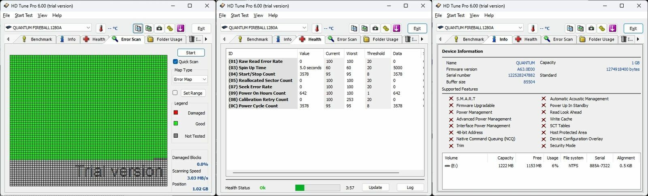Click the Start button for error scan
This screenshot has height=196, width=648.
tap(191, 53)
